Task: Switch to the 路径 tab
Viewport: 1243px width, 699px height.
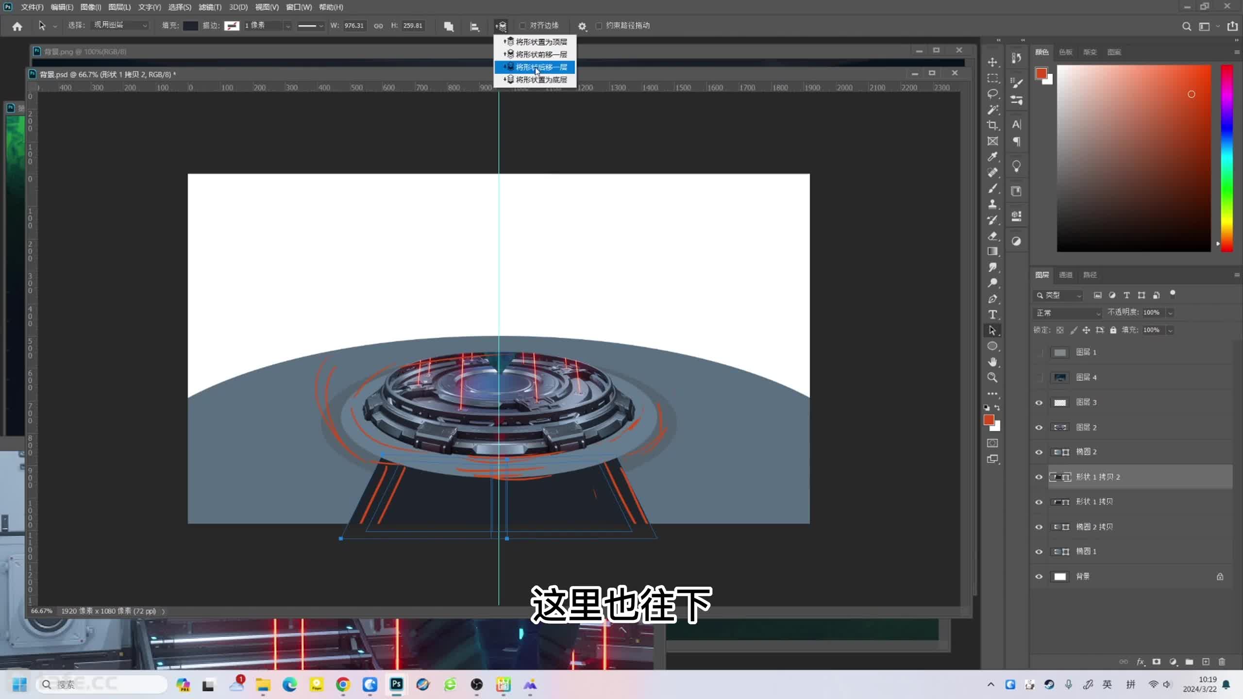Action: tap(1090, 275)
